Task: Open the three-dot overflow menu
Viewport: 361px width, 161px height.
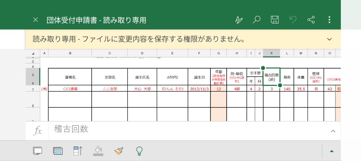Action: click(x=329, y=20)
